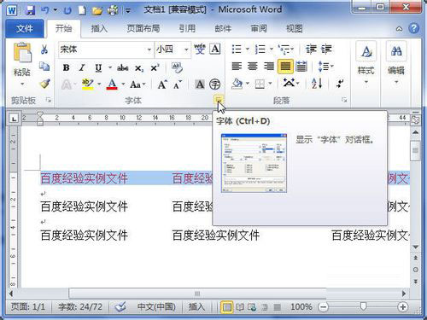Click the yellow text highlight color button

pos(88,84)
